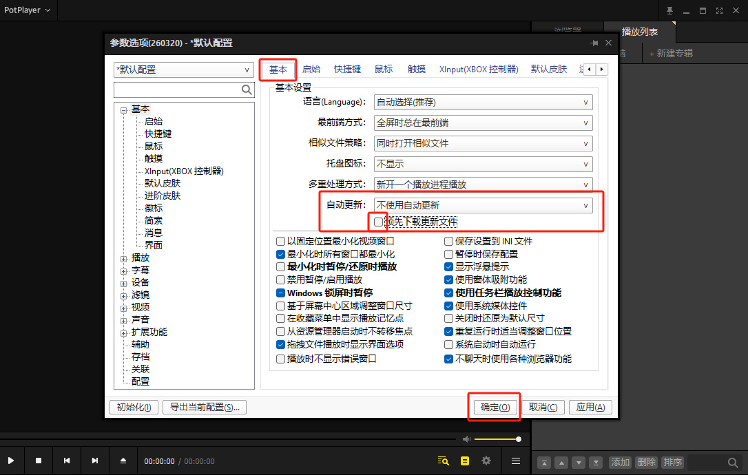
Task: Check 保存设置到 INI 文件
Action: tap(448, 242)
